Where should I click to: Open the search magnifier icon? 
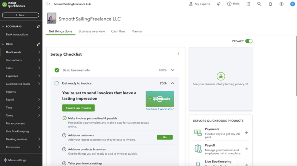coord(259,4)
